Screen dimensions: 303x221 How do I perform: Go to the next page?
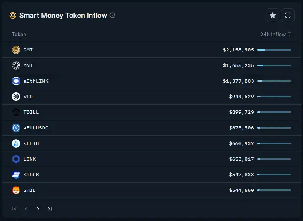(38, 208)
